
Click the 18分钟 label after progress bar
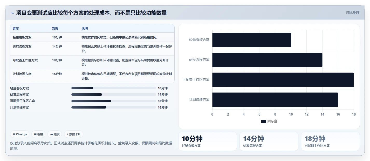[163, 101]
